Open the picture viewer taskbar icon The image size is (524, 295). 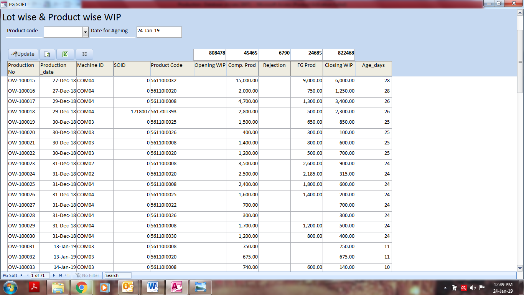(x=200, y=287)
